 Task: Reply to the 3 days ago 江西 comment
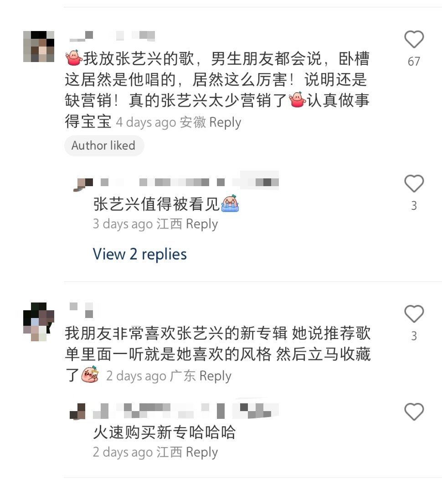202,224
